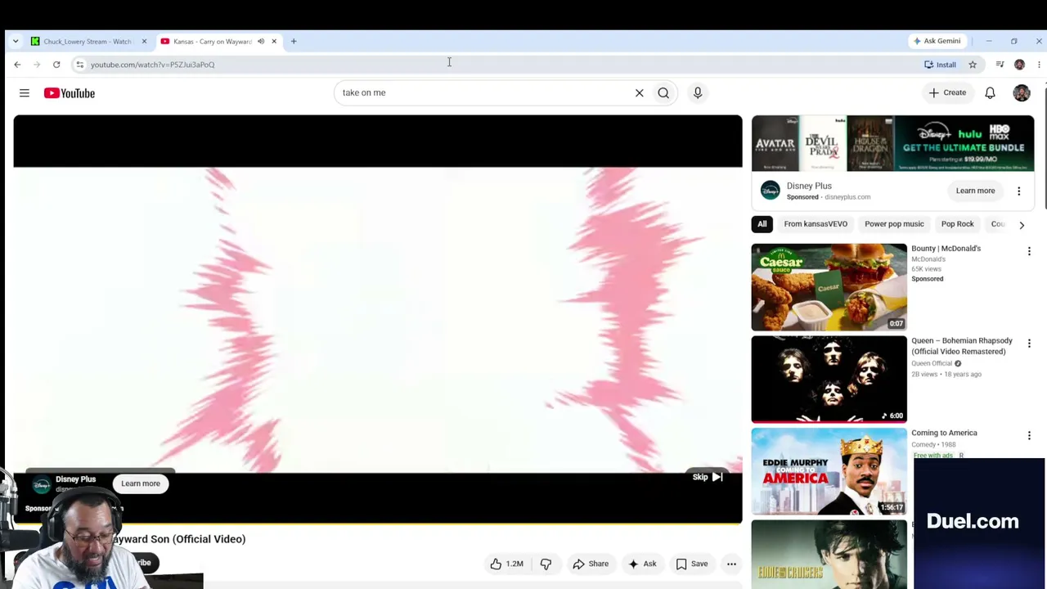Select the All filter chip
1047x589 pixels.
tap(762, 224)
